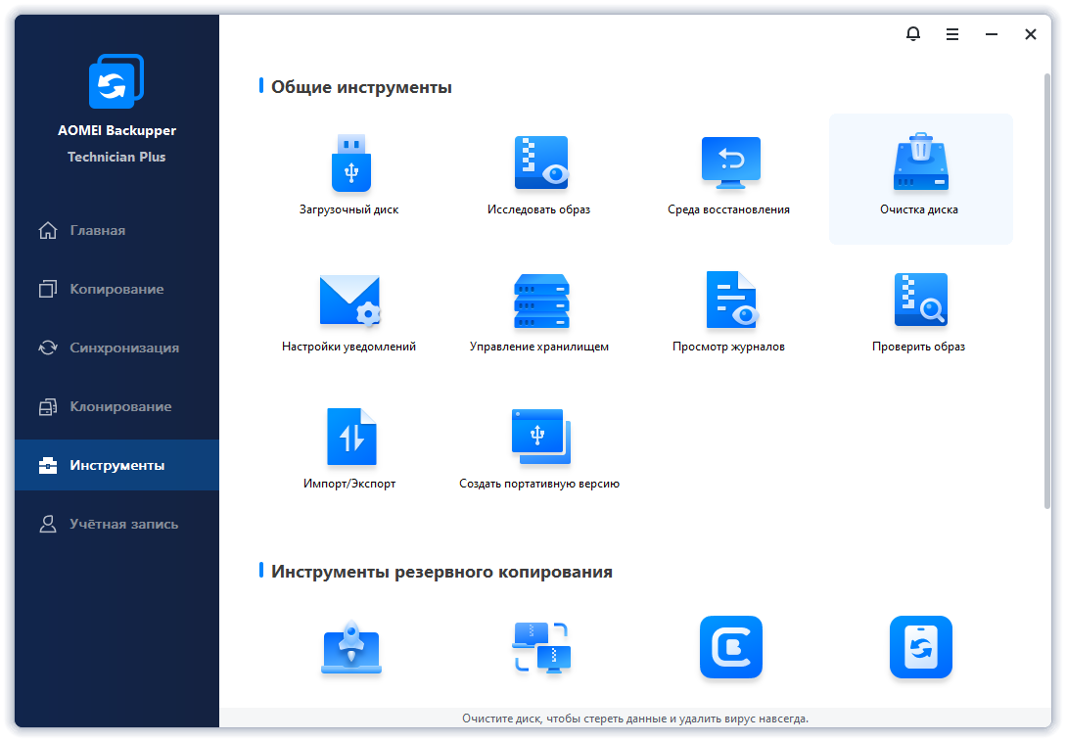This screenshot has width=1066, height=742.
Task: Click the vertical scrollbar of tools list
Action: coord(1045,294)
